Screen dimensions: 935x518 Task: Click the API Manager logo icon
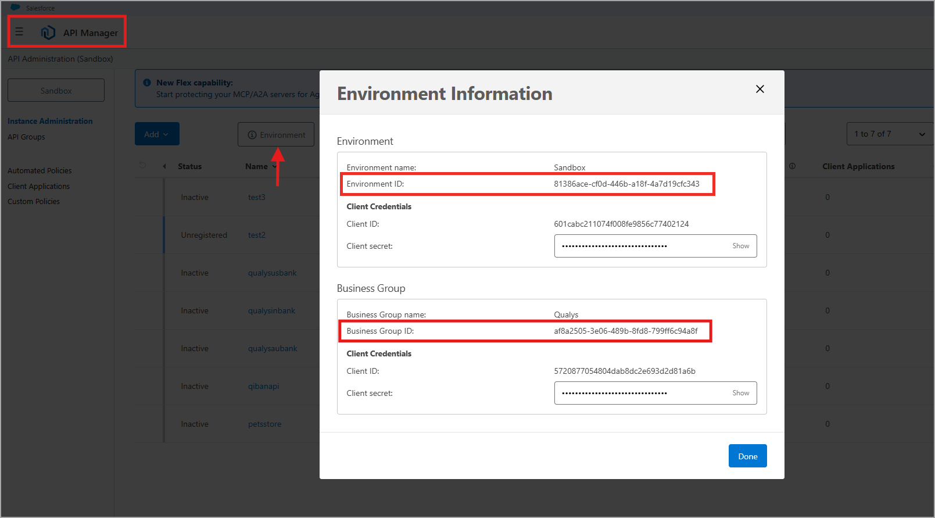coord(48,33)
